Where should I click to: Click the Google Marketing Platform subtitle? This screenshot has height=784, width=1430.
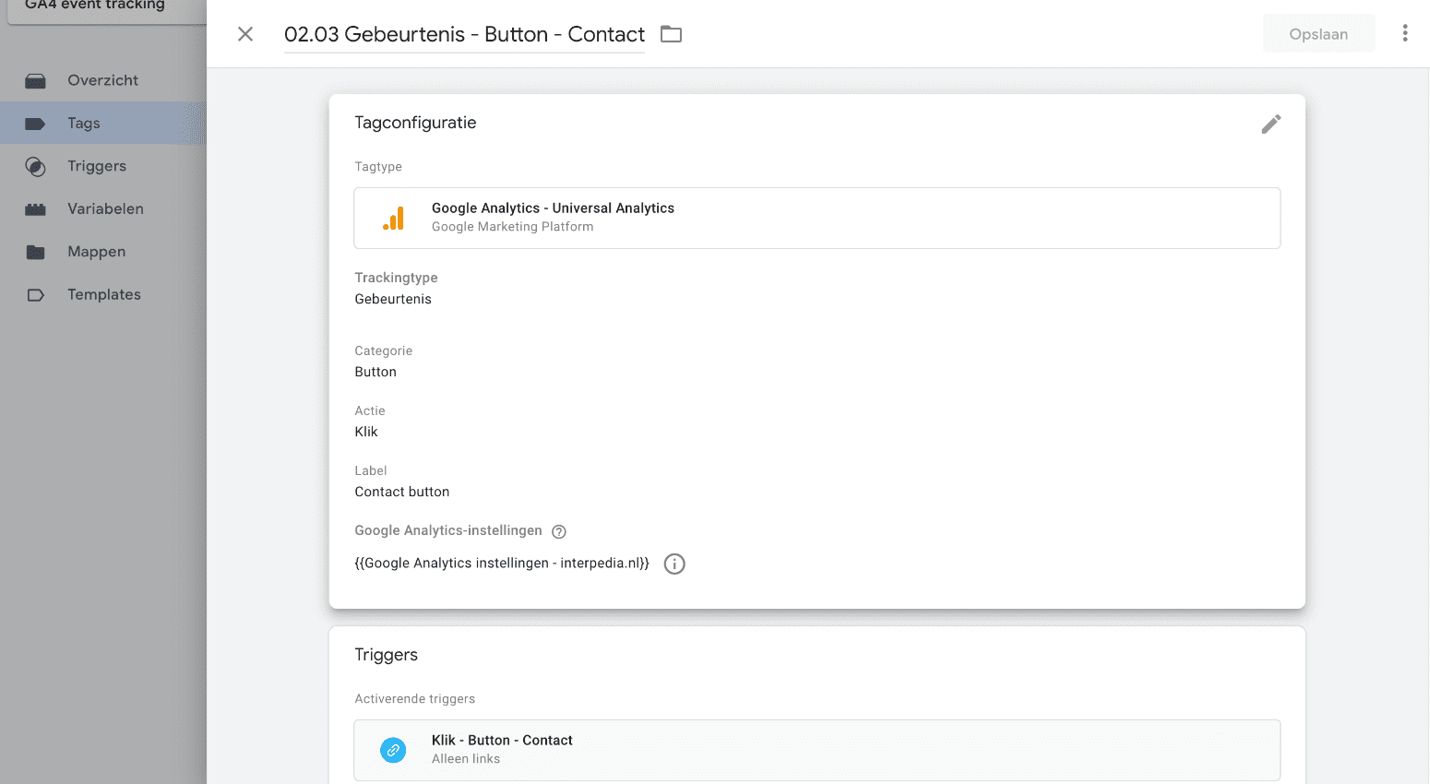(x=513, y=227)
